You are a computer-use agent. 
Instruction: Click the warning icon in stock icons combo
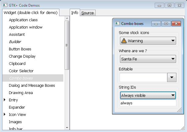tap(124, 41)
